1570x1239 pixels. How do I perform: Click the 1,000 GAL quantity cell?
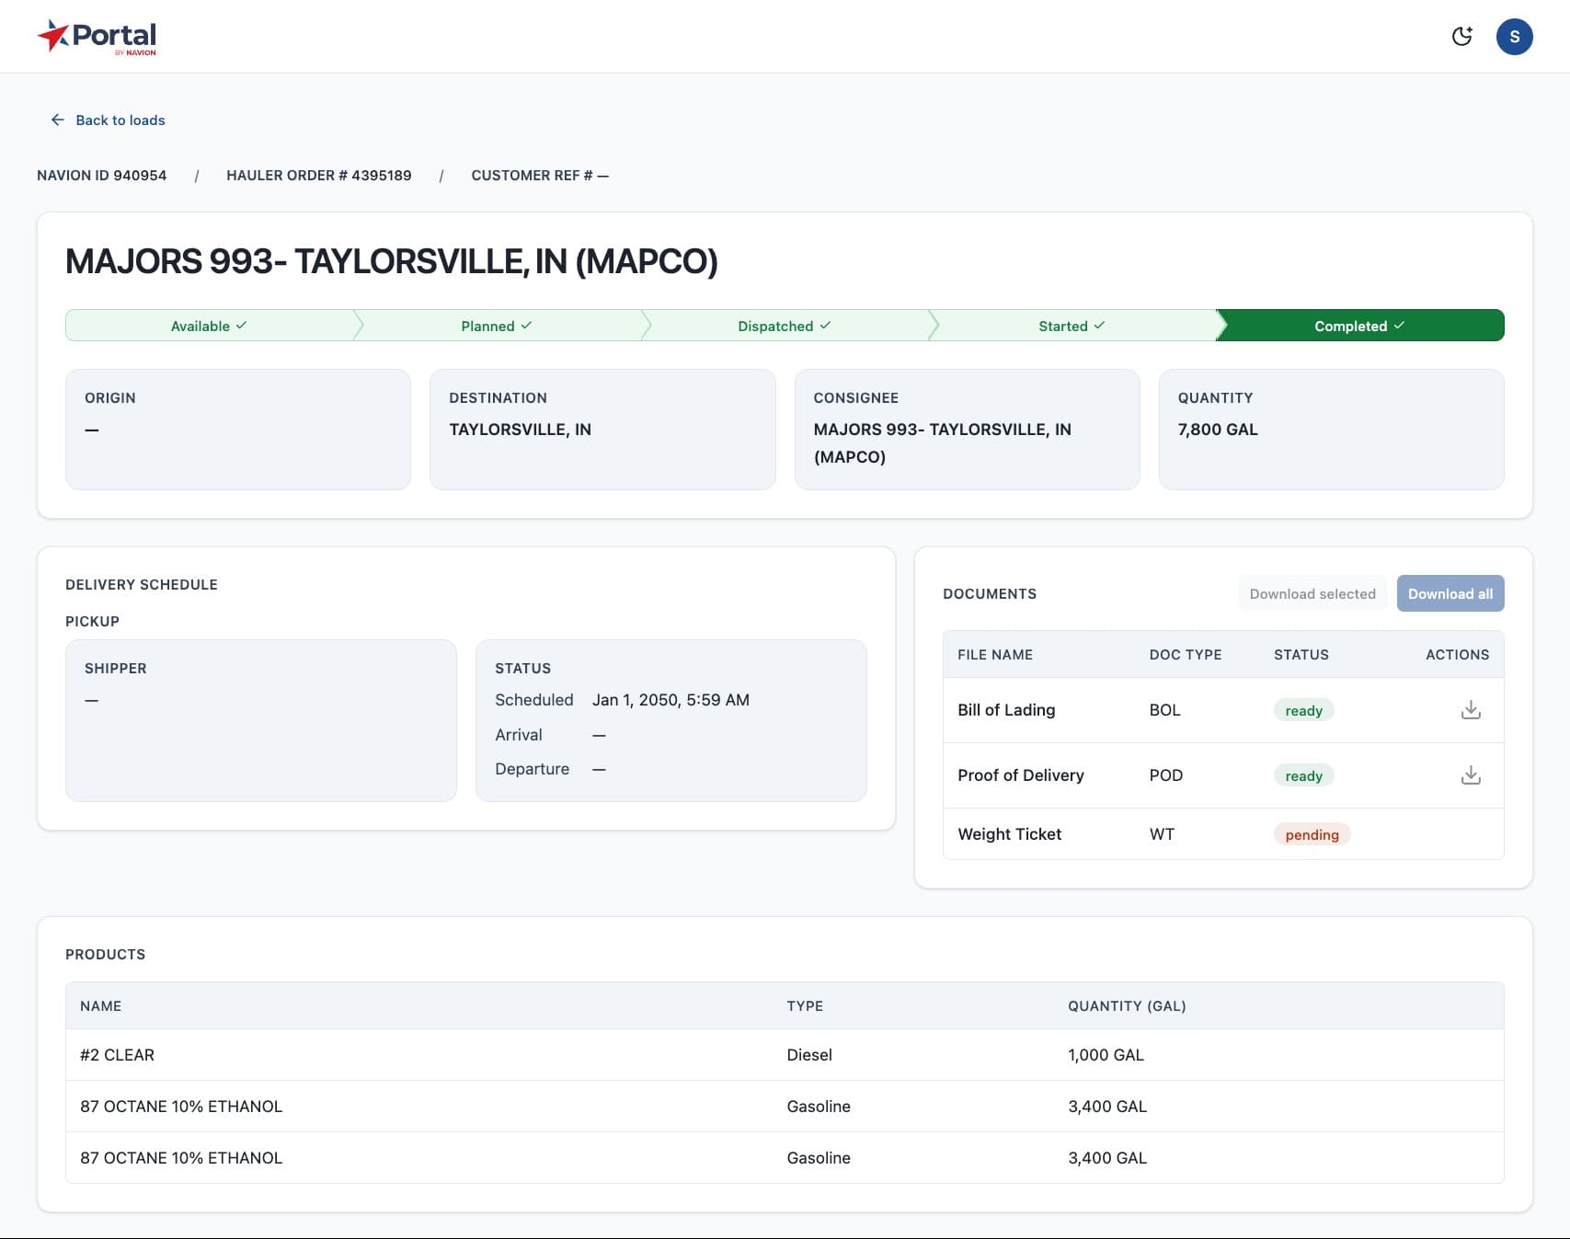click(1106, 1055)
